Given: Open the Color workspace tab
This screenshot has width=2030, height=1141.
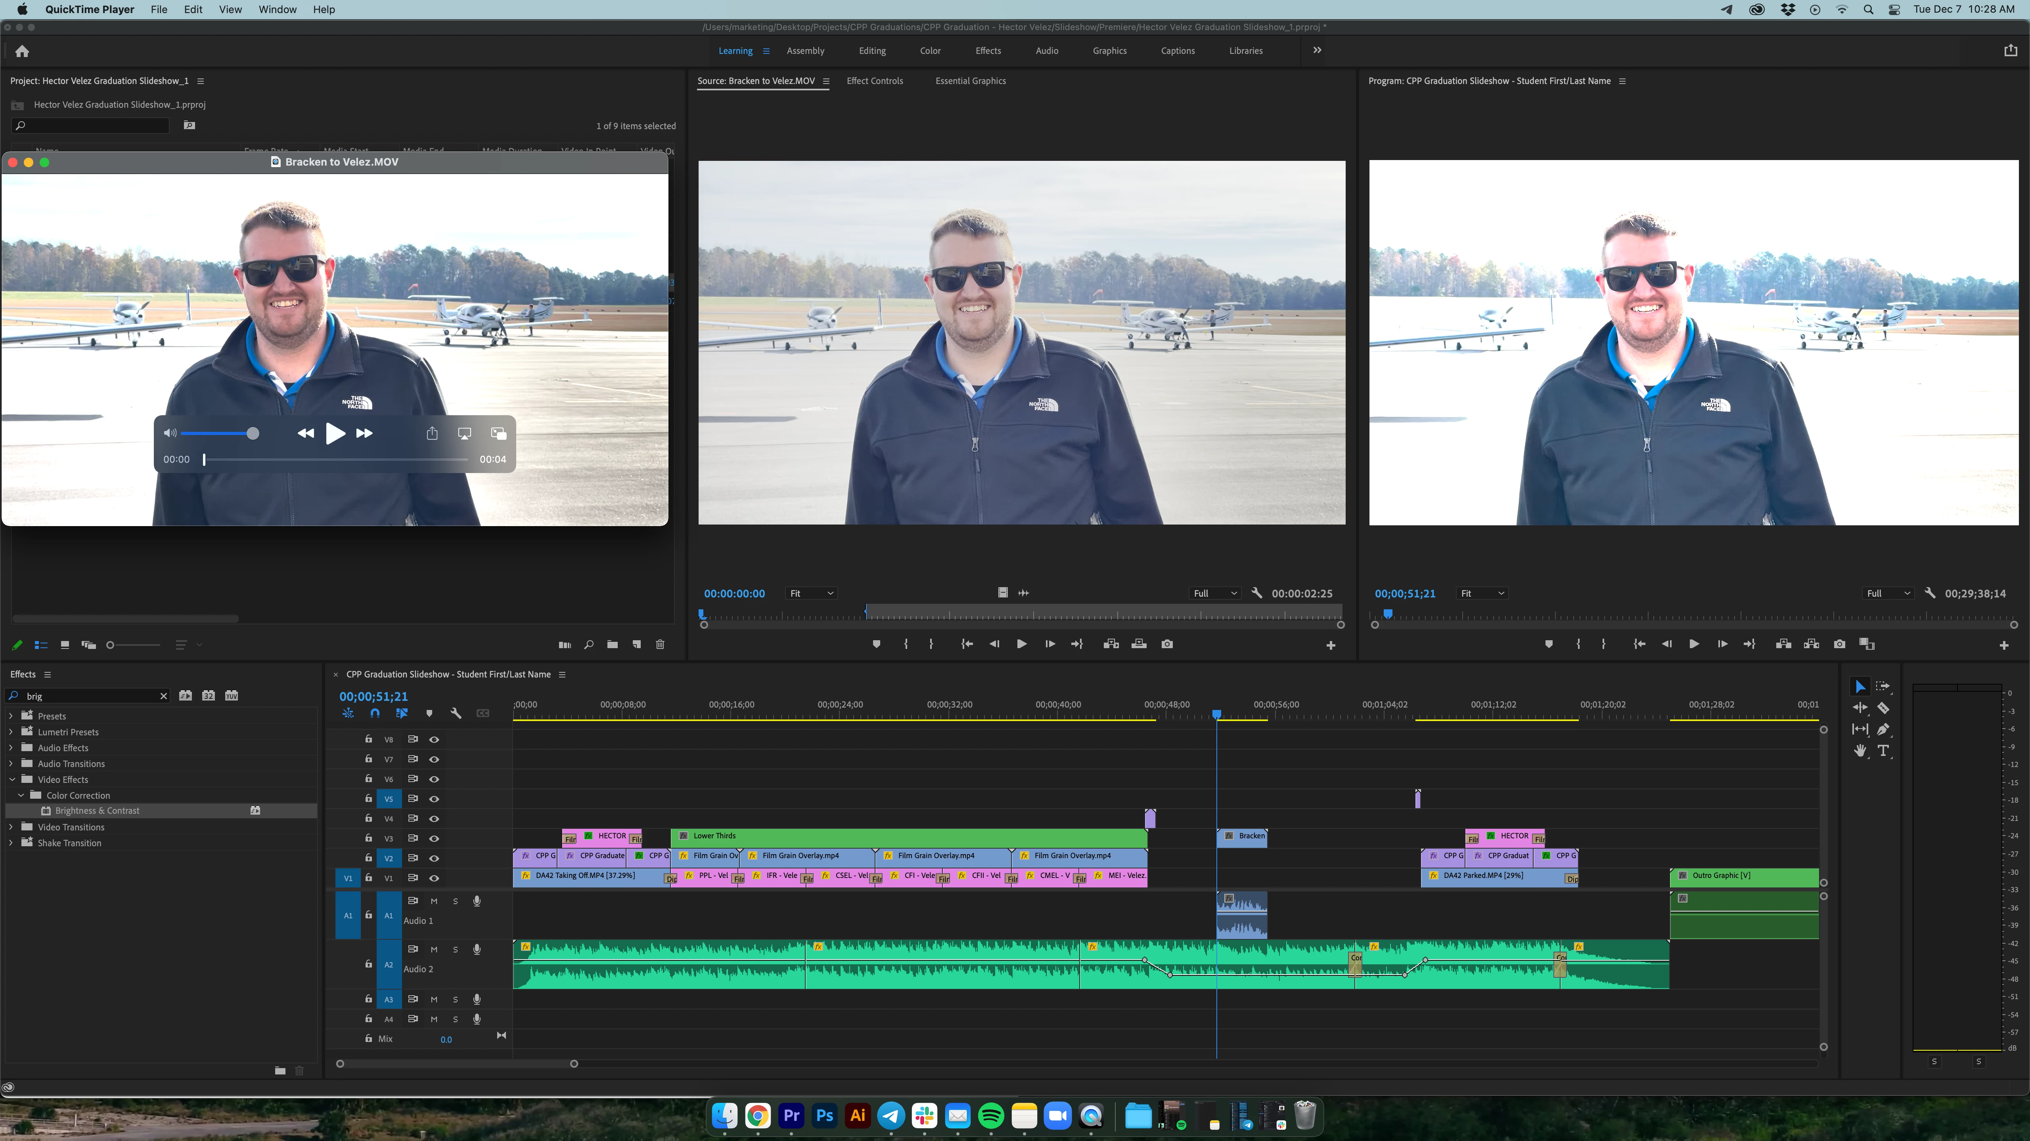Looking at the screenshot, I should click(930, 51).
